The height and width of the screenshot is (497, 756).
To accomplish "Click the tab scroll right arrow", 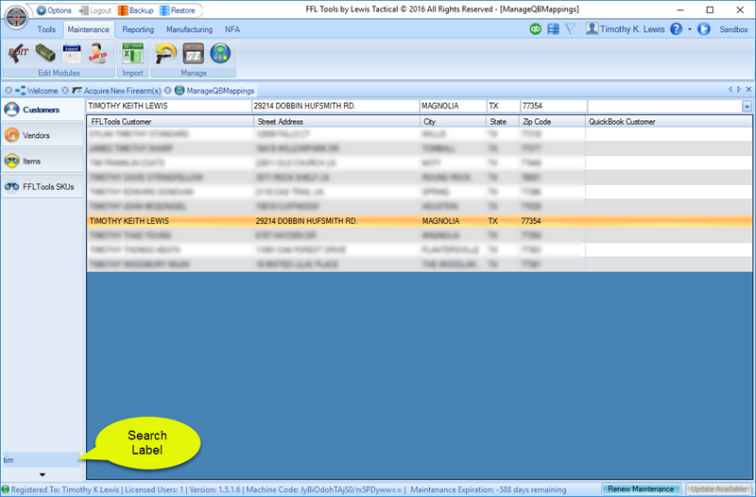I will click(x=739, y=89).
